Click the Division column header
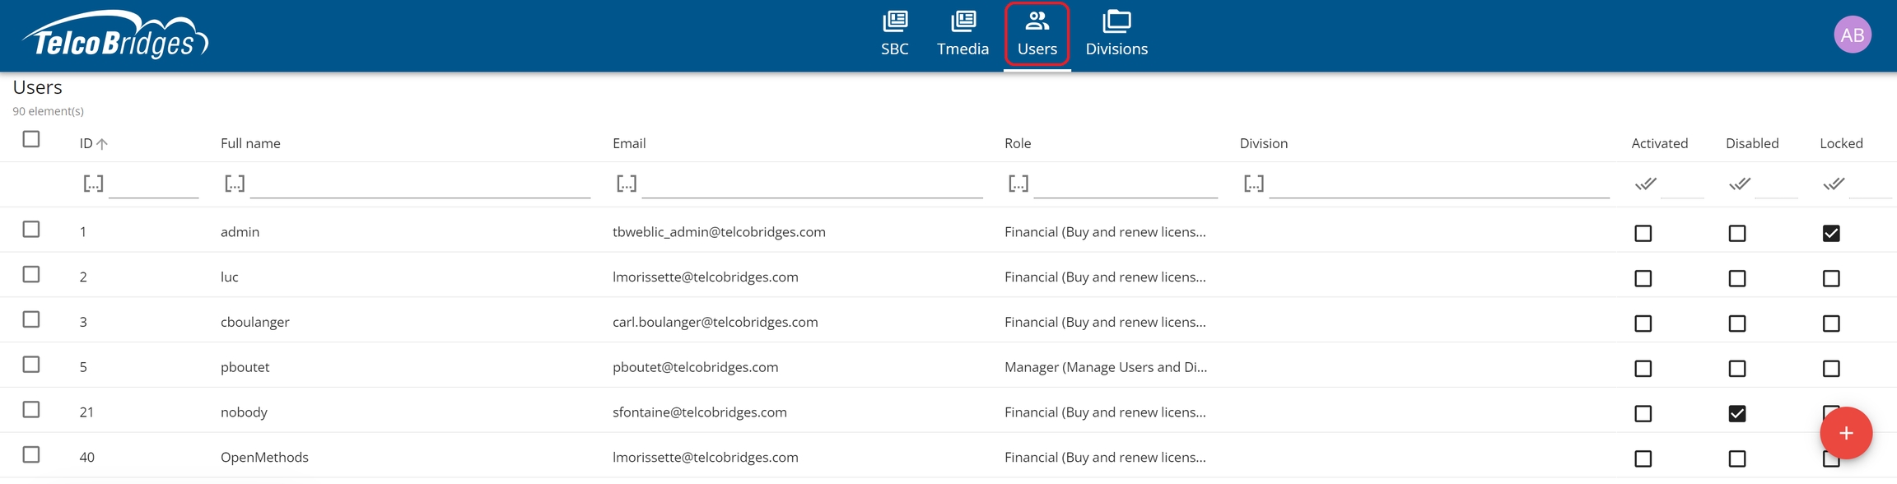Viewport: 1897px width, 484px height. (1263, 143)
